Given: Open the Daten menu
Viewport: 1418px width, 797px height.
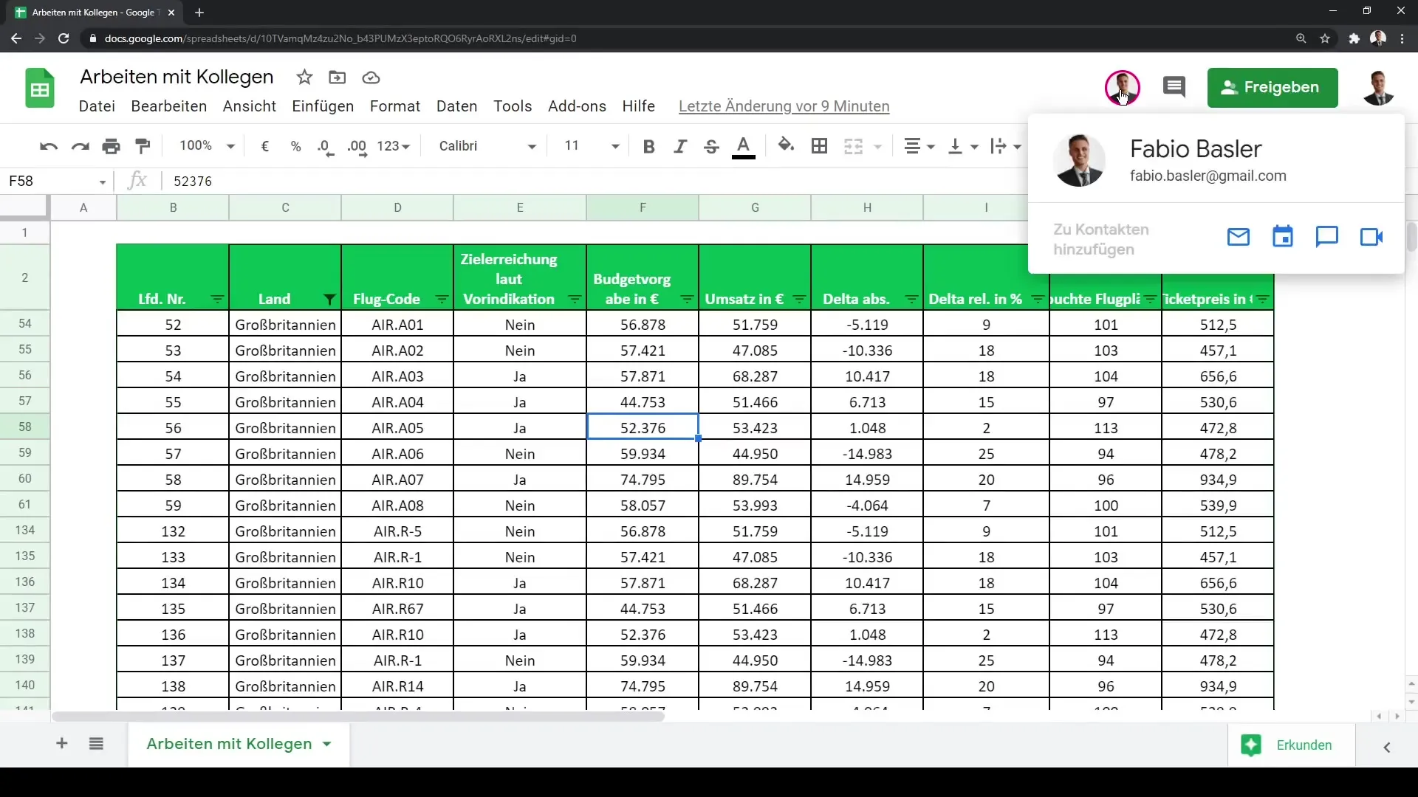Looking at the screenshot, I should pyautogui.click(x=457, y=106).
